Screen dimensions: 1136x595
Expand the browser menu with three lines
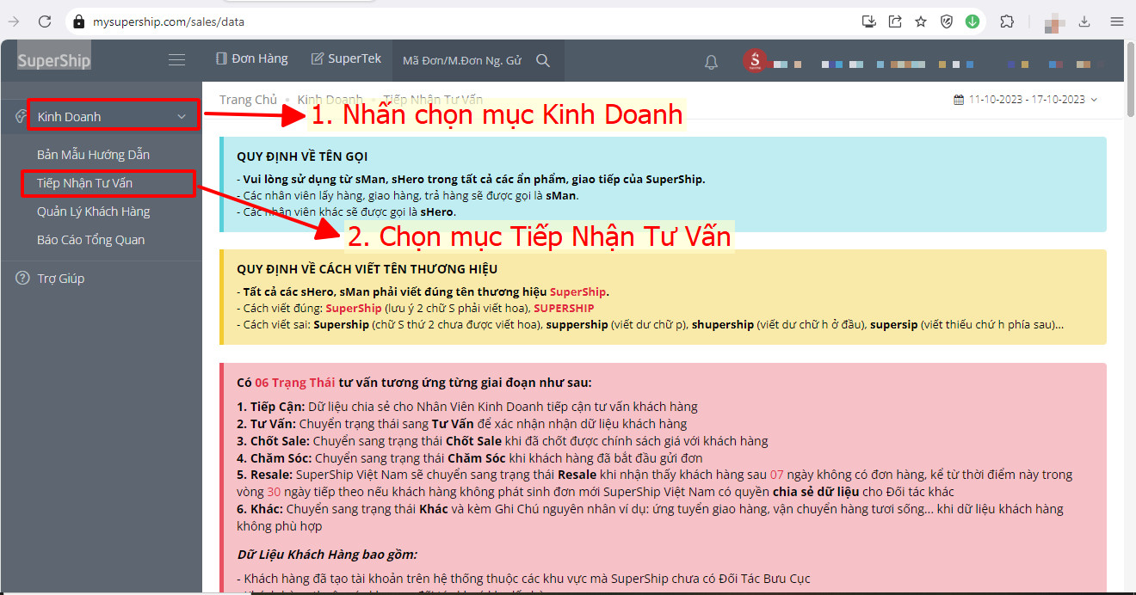(x=1116, y=21)
